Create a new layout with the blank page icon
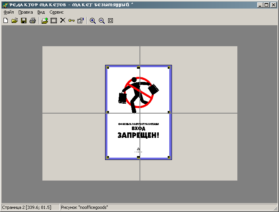 tap(5, 21)
